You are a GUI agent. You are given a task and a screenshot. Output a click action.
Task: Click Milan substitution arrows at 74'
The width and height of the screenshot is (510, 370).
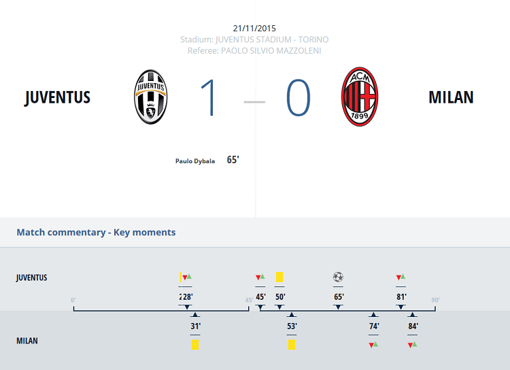pyautogui.click(x=373, y=345)
